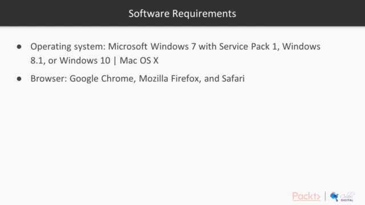Click the text Microsoft Windows 7
This screenshot has height=205, width=365.
click(x=152, y=47)
